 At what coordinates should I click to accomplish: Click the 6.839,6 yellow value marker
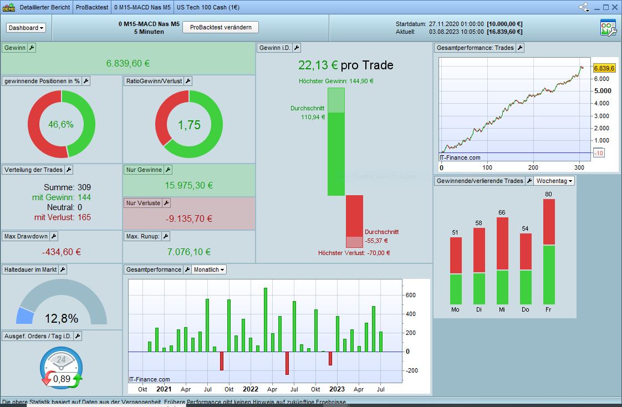coord(604,68)
